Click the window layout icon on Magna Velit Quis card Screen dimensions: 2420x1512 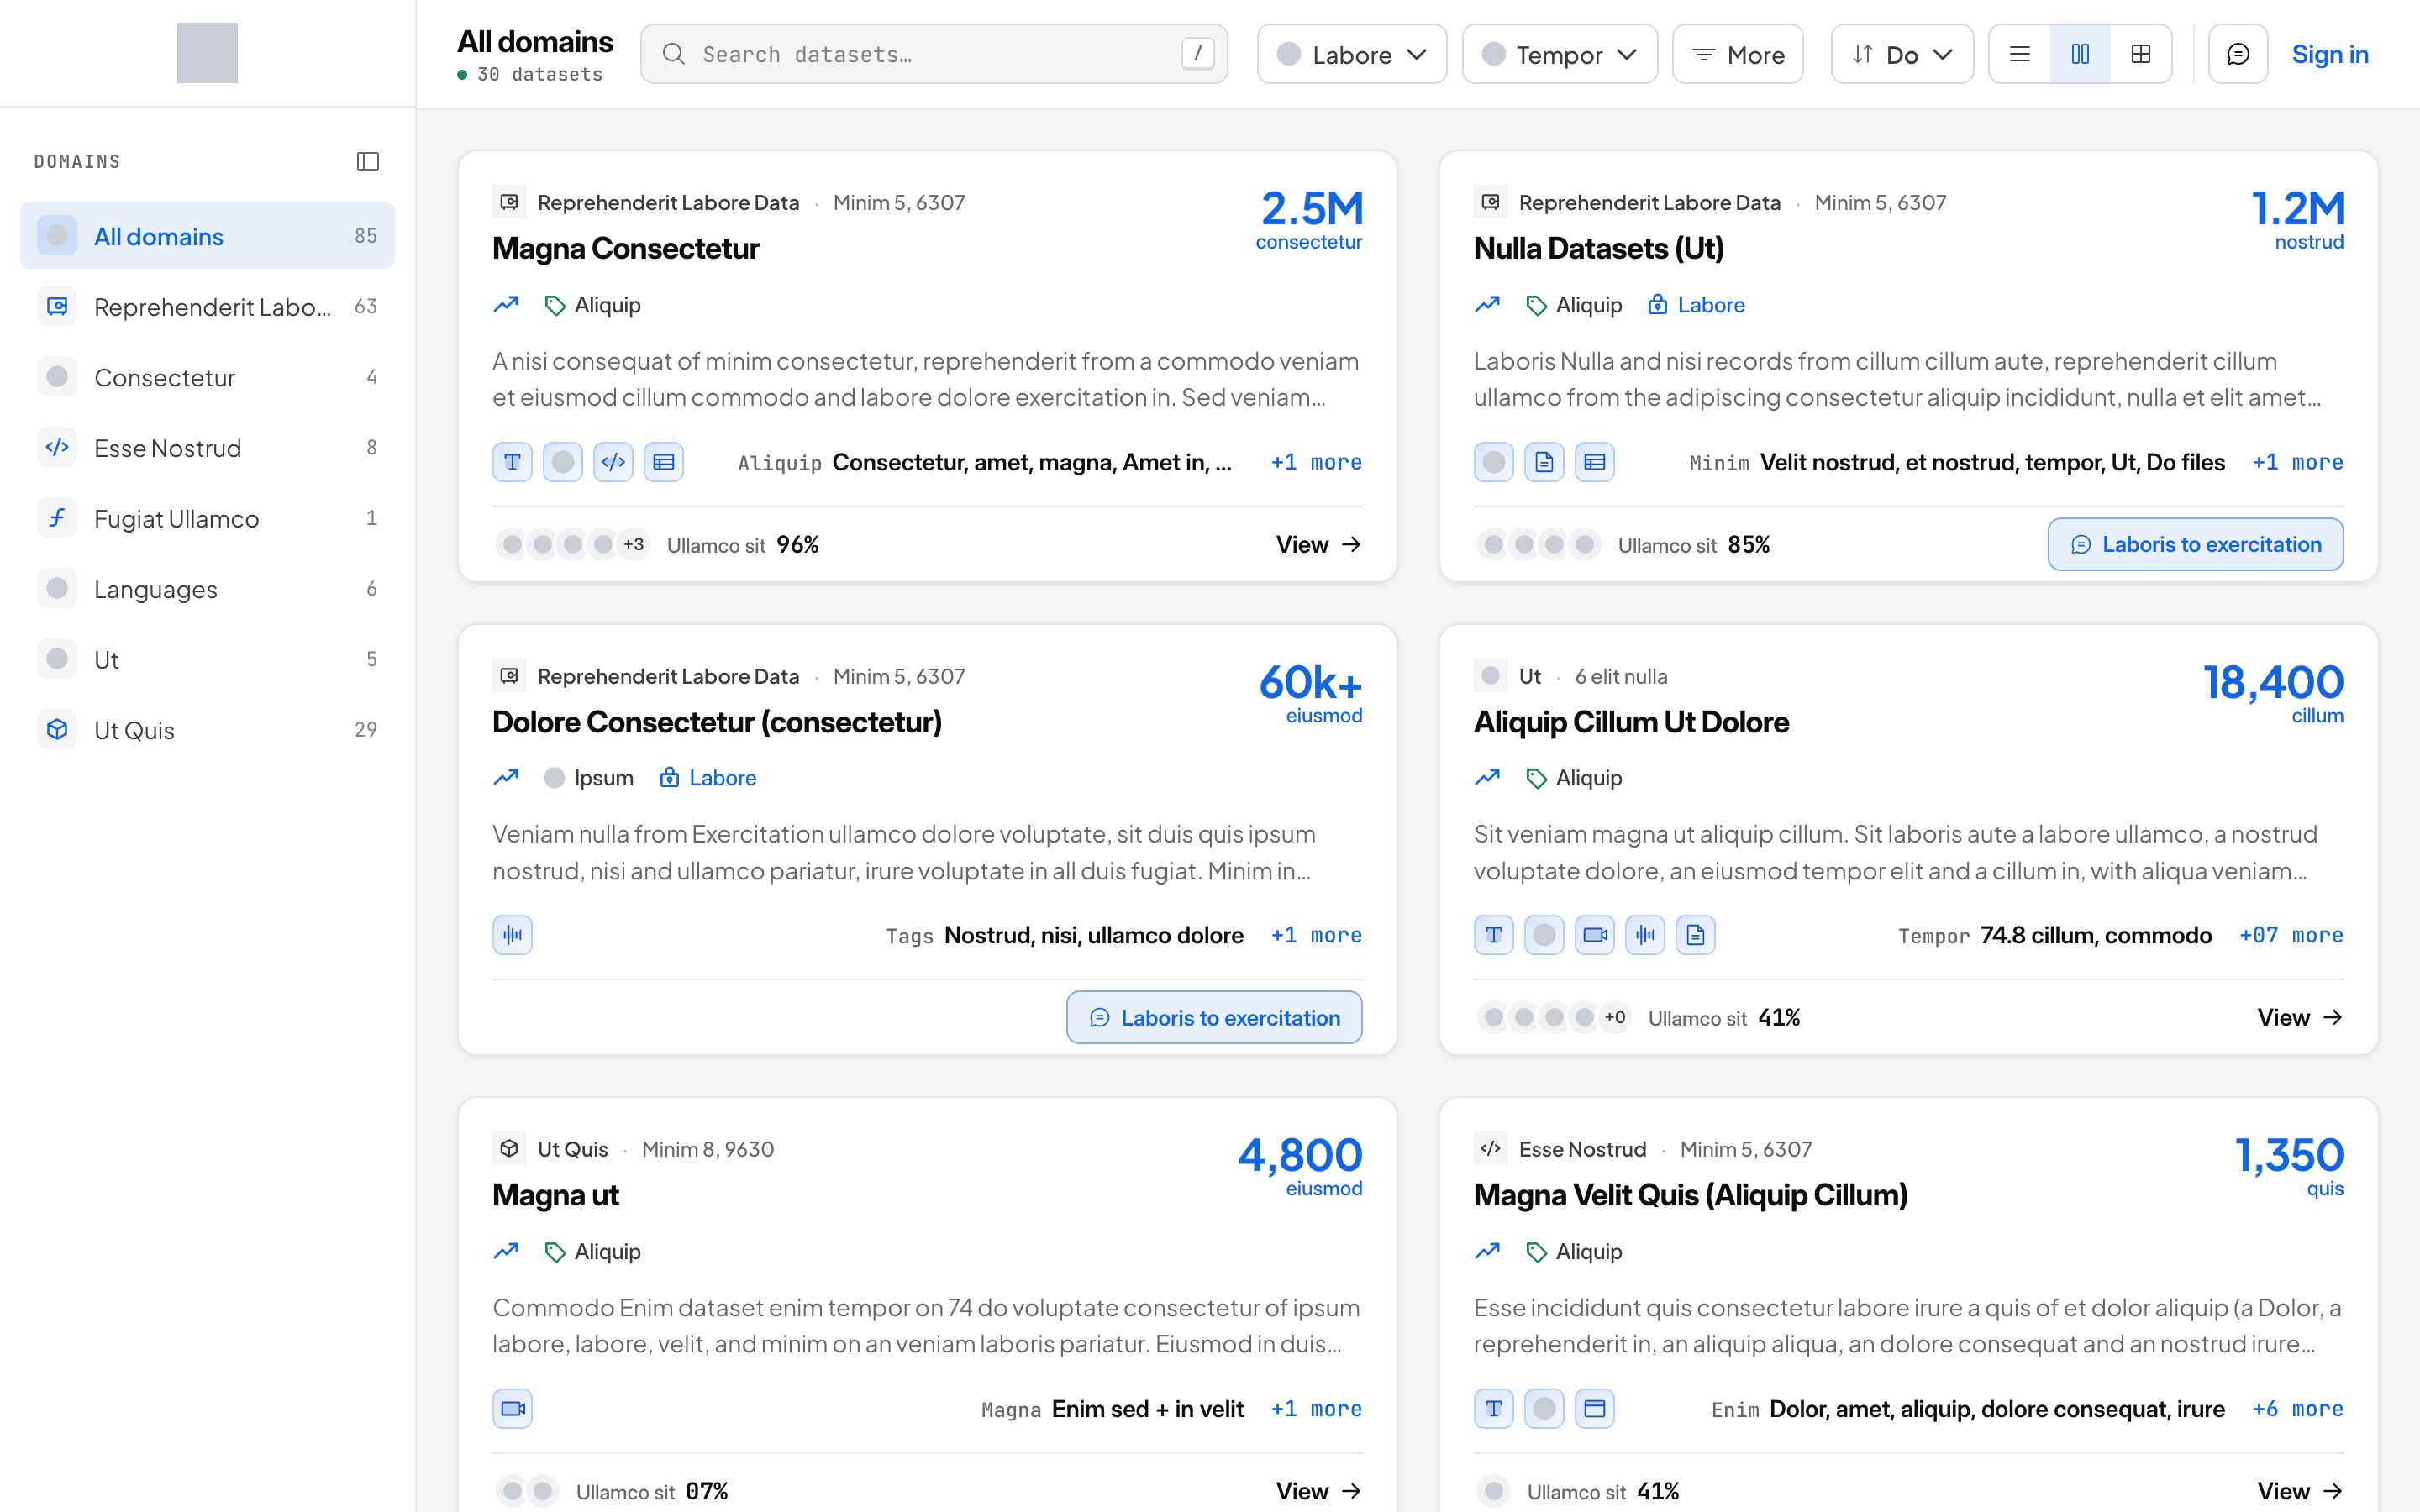coord(1595,1408)
